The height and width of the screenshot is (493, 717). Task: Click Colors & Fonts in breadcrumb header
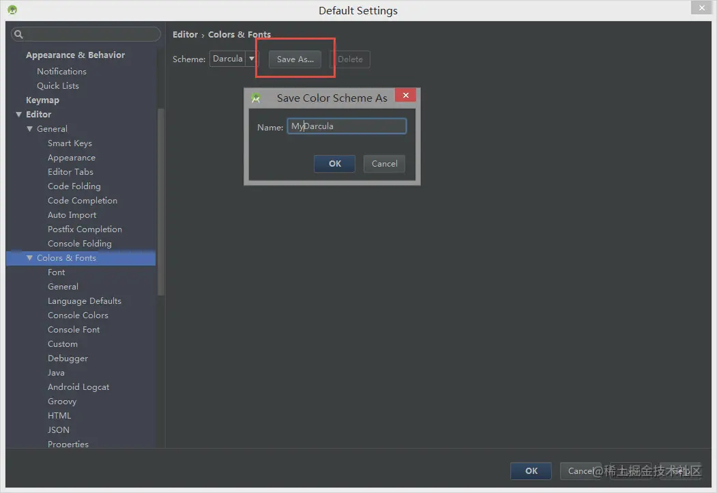tap(239, 35)
